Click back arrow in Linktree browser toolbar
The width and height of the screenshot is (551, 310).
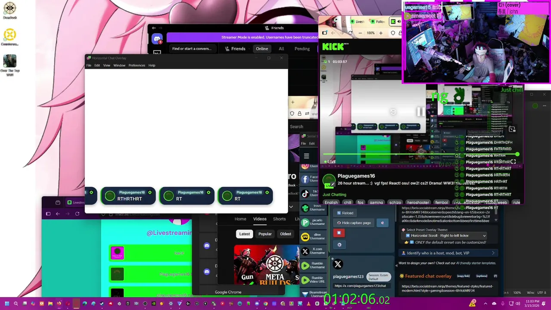point(58,214)
